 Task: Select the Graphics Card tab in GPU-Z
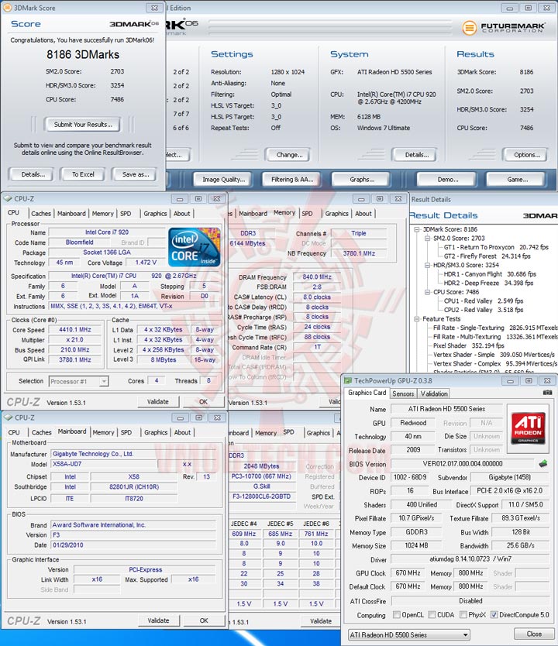[367, 393]
